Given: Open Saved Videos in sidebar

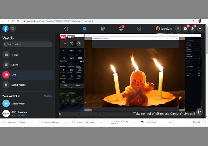Looking at the screenshot, I should click(27, 85).
